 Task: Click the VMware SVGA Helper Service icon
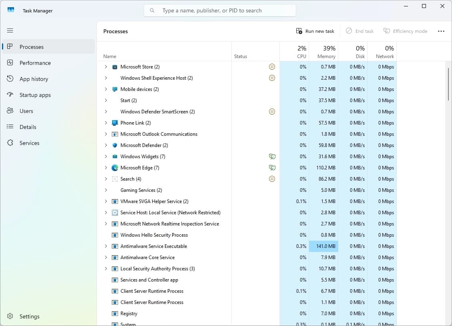(115, 201)
